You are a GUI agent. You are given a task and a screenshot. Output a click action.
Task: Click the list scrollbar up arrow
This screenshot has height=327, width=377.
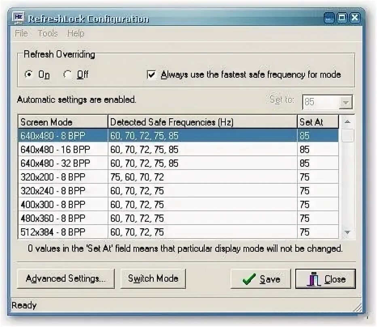coord(347,122)
